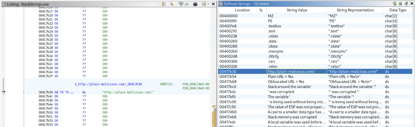Viewport: 415px width, 127px height.
Task: Select 'The variable' row at 00417bf0
Action: (315, 97)
